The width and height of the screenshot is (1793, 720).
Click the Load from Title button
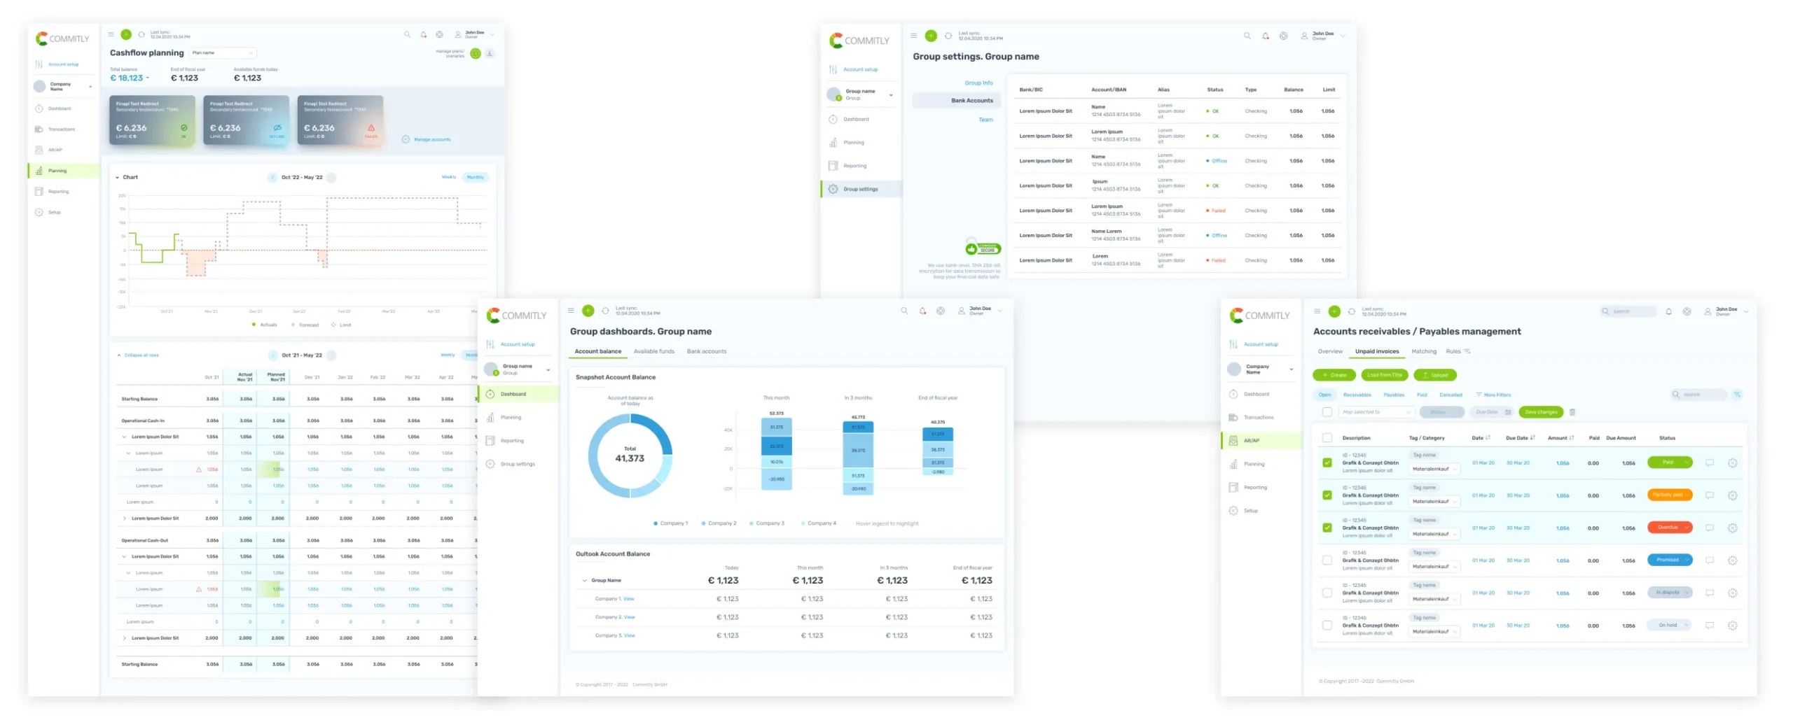pos(1384,375)
